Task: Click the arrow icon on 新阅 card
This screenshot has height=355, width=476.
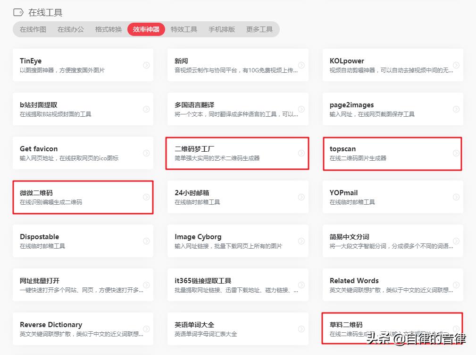Action: pyautogui.click(x=301, y=65)
